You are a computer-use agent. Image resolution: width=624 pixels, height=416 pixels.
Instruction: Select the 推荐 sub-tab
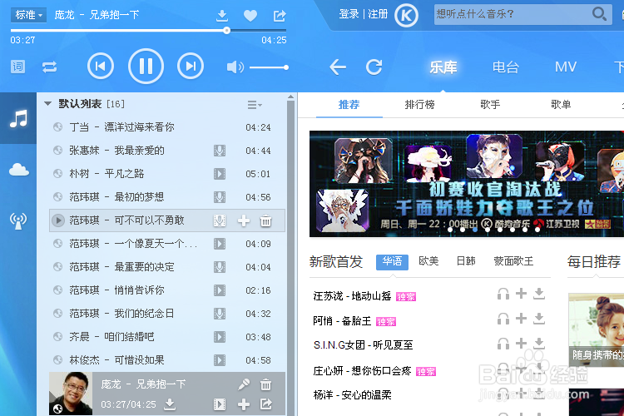pos(349,105)
